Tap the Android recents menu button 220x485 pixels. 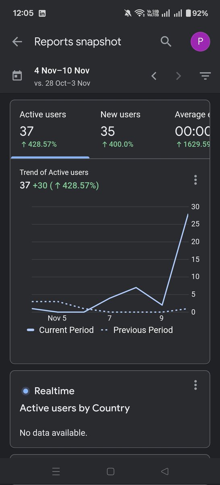[x=56, y=471]
